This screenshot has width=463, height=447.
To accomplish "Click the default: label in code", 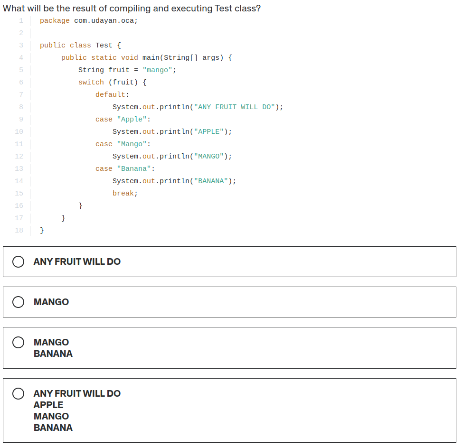I will pyautogui.click(x=112, y=95).
